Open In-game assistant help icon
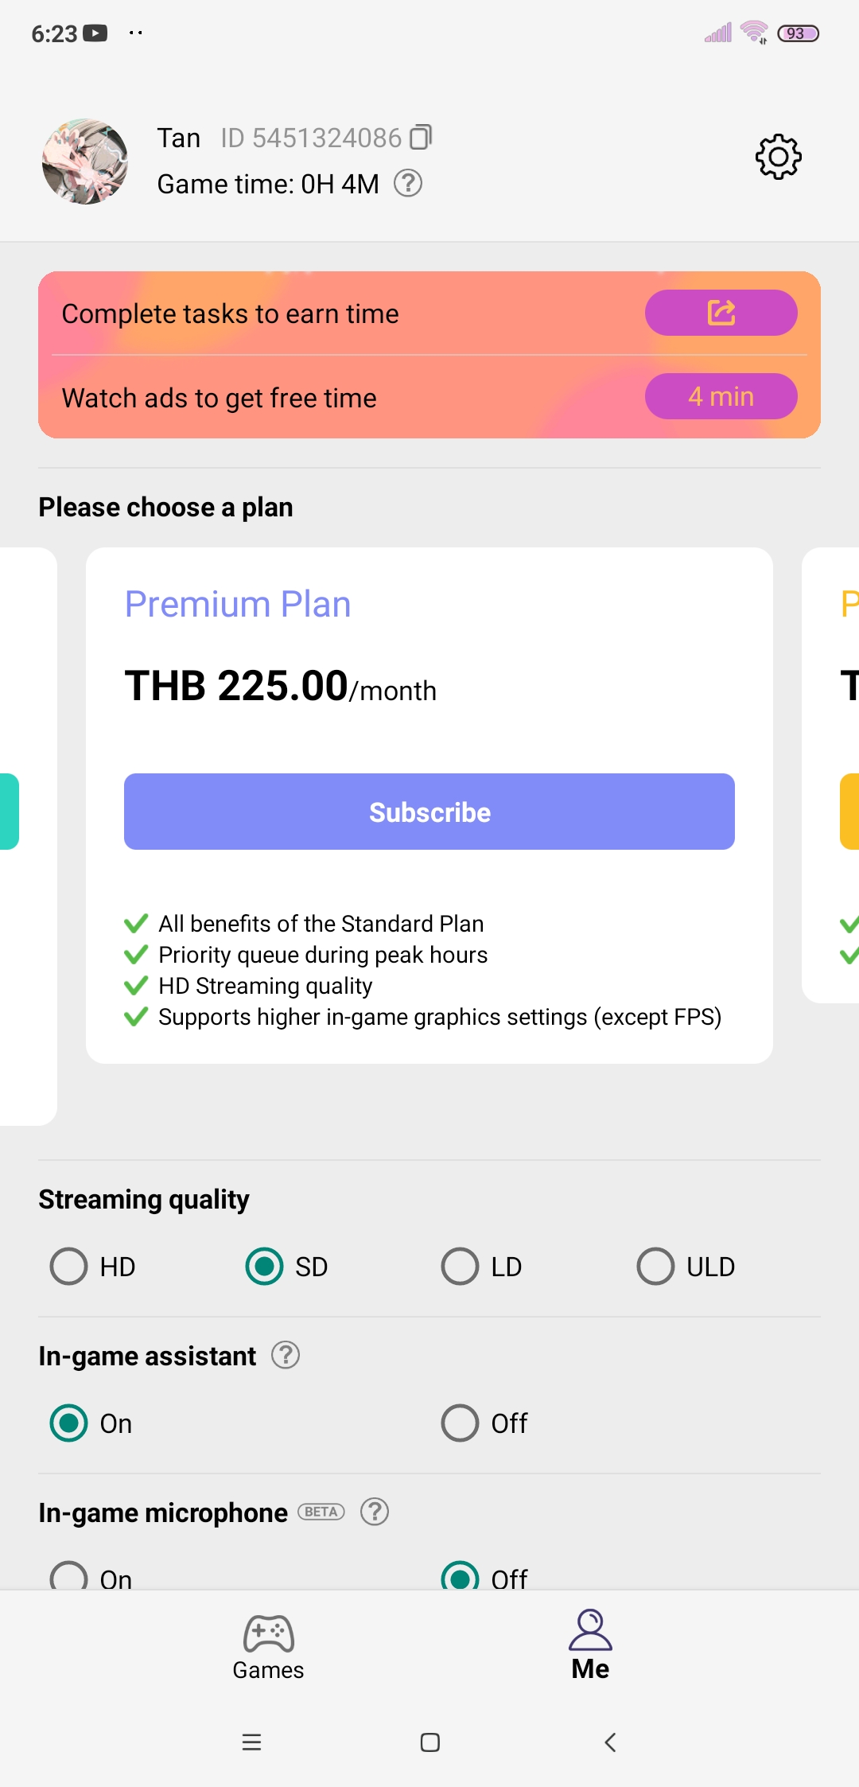The image size is (859, 1787). 286,1355
